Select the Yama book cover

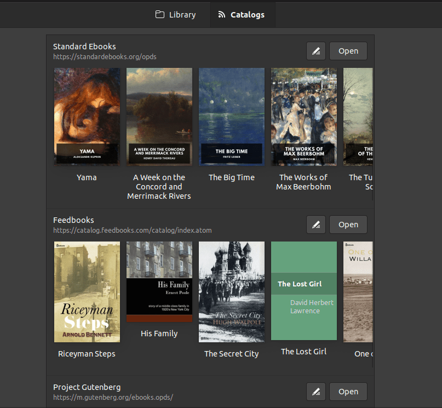tap(87, 117)
